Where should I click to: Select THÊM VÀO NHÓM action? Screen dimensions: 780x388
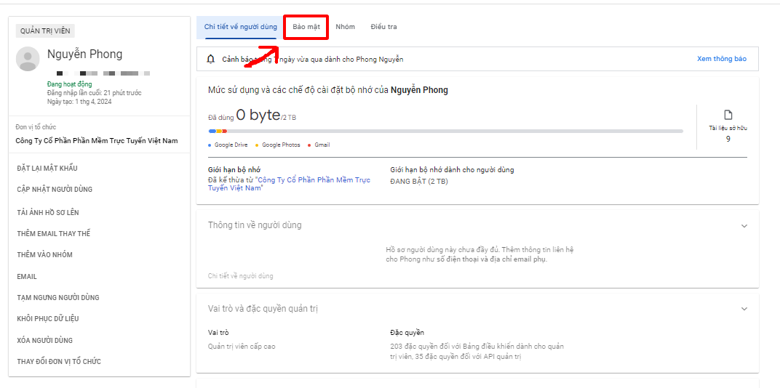45,255
